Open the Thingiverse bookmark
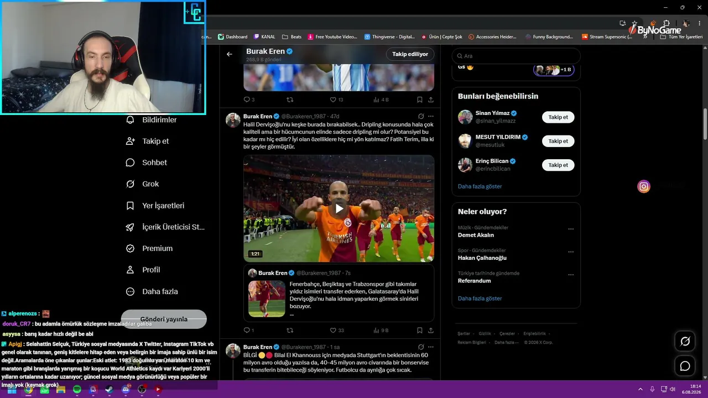708x398 pixels. [x=389, y=37]
